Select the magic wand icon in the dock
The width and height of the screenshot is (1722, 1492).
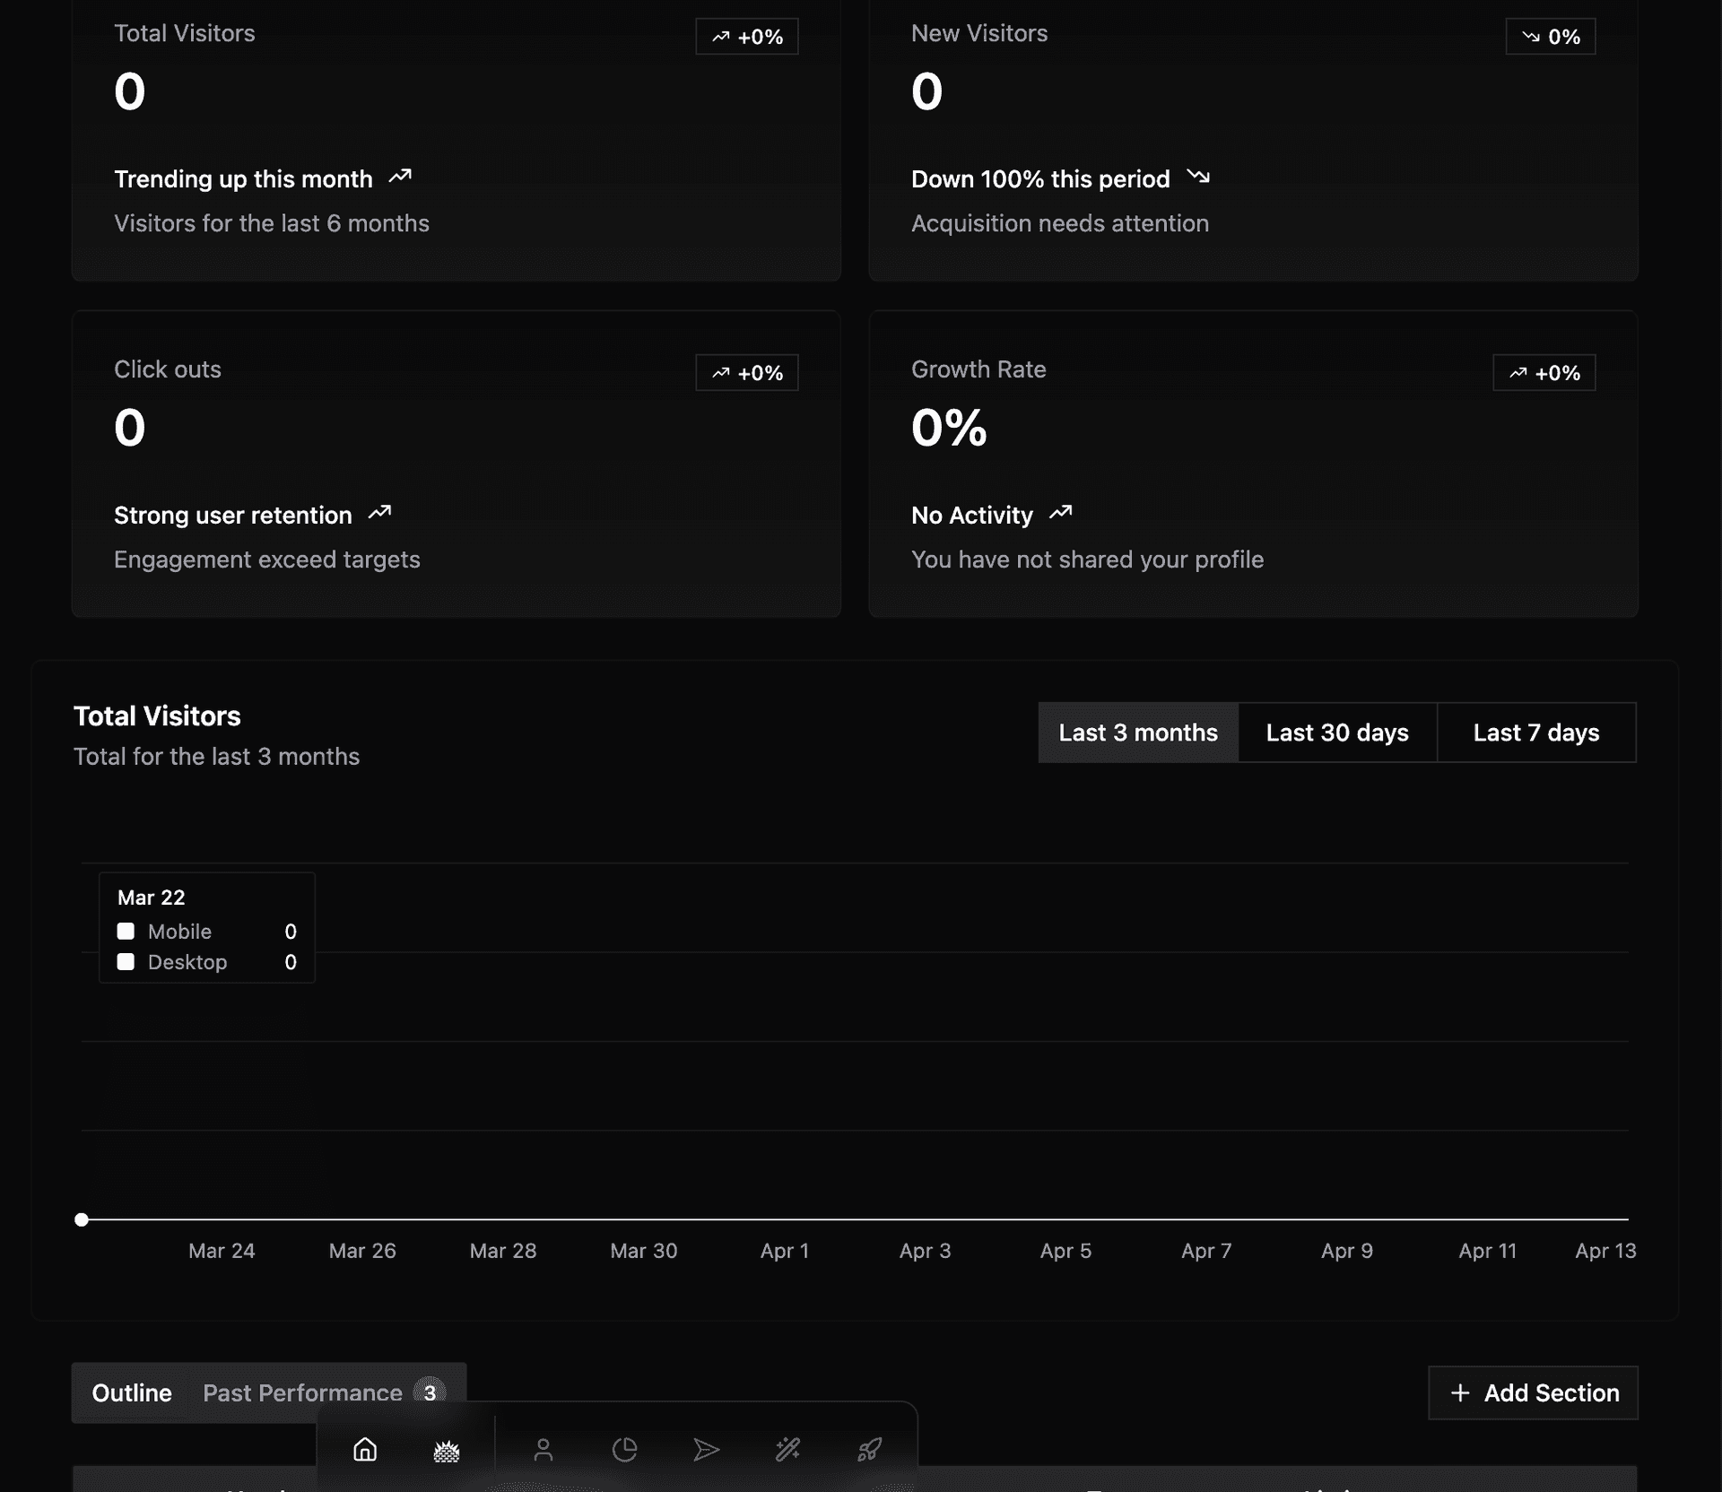(x=787, y=1450)
